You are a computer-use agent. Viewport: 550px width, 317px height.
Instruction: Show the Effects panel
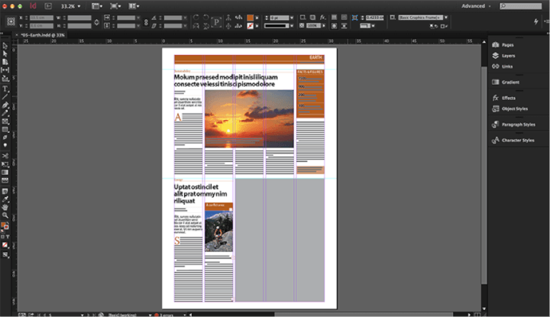[x=509, y=98]
